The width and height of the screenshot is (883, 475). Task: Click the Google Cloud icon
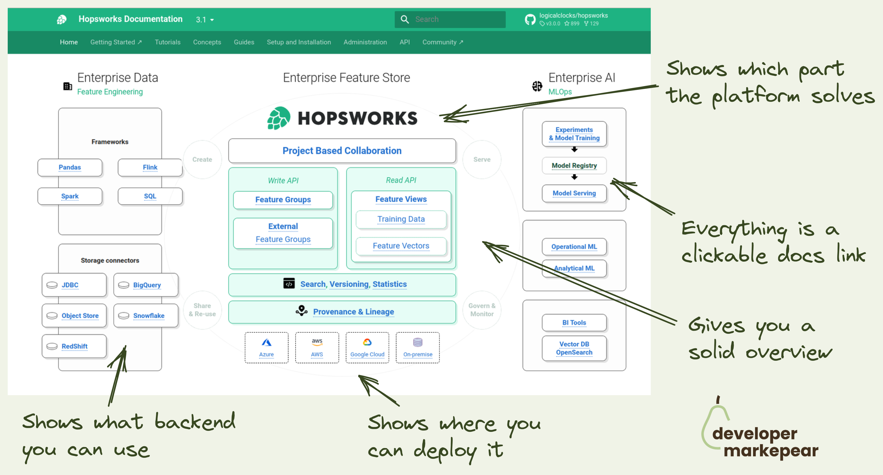coord(367,342)
